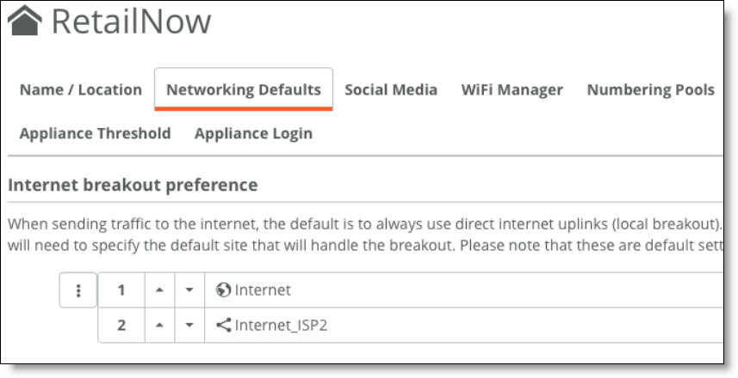Screen dimensions: 738x378
Task: Move the Internet row up with its arrow
Action: click(159, 290)
